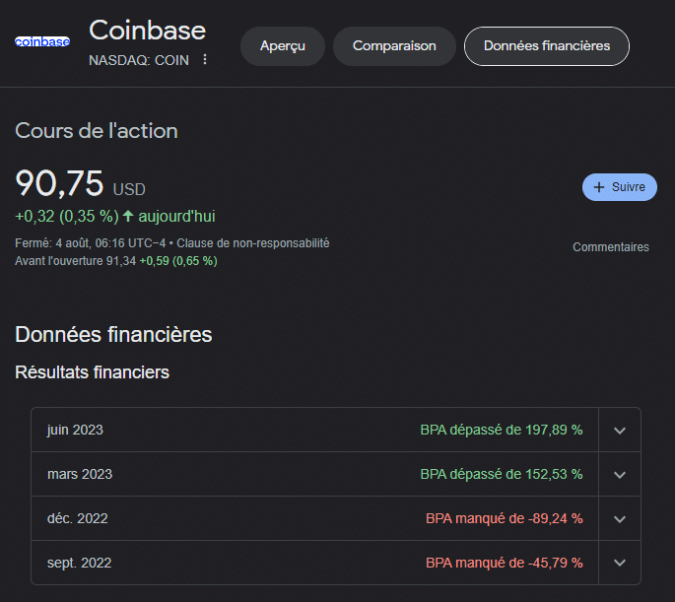
Task: Expand the mars 2023 results chevron
Action: (x=620, y=475)
